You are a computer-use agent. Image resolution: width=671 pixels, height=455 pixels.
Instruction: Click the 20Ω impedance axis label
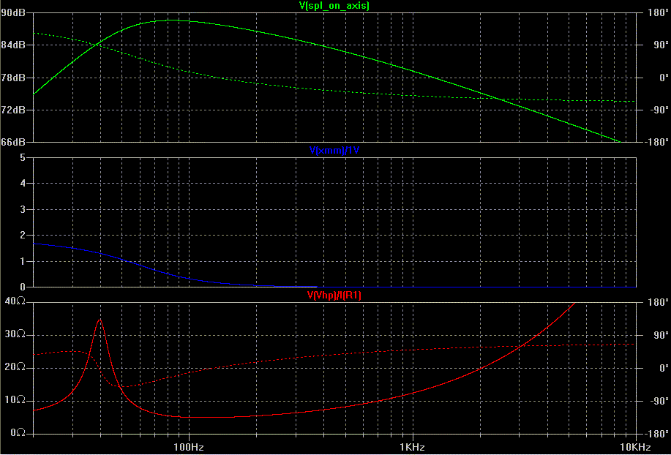[x=15, y=367]
